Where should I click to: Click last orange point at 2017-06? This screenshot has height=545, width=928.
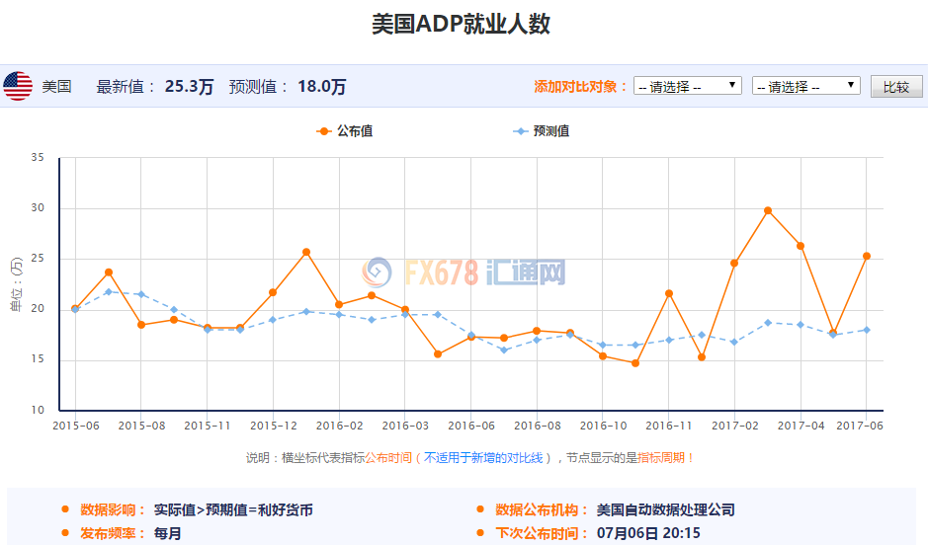click(x=867, y=256)
